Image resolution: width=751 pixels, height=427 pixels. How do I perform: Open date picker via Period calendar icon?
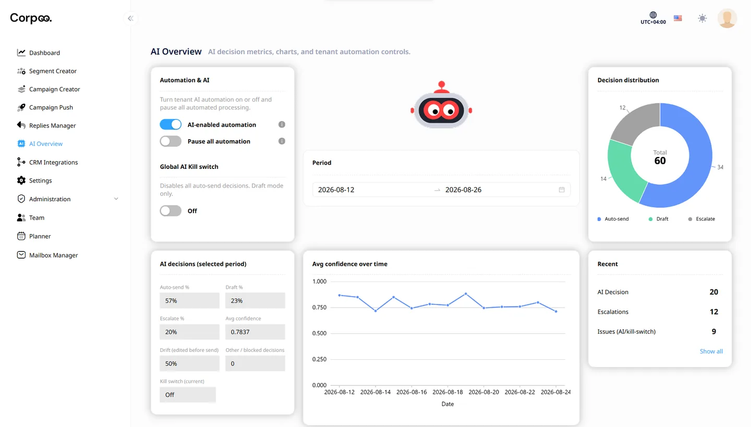point(562,190)
